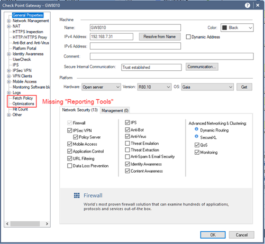Toggle the IPSec VPN checkbox
The width and height of the screenshot is (265, 244).
70,130
